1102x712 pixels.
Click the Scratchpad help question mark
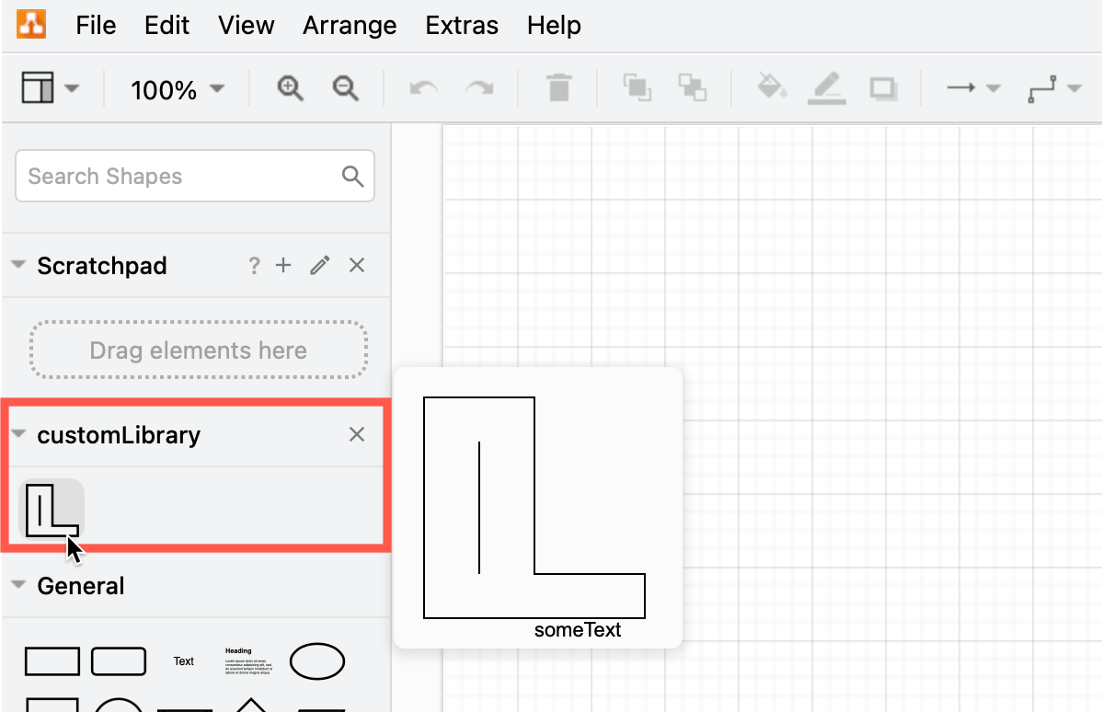[x=254, y=265]
